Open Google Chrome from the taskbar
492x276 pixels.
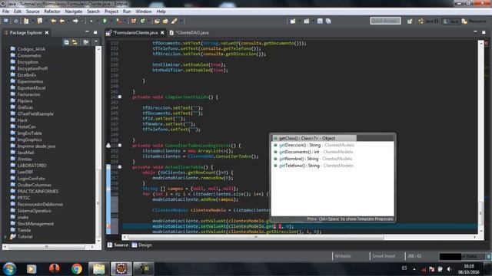coord(77,269)
